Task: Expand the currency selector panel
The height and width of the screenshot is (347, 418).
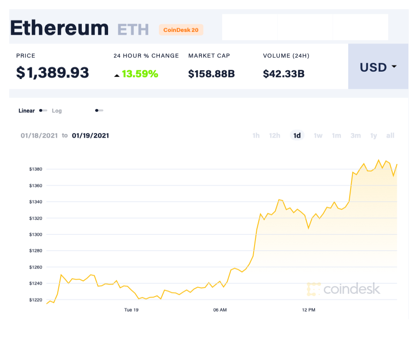Action: click(x=378, y=67)
